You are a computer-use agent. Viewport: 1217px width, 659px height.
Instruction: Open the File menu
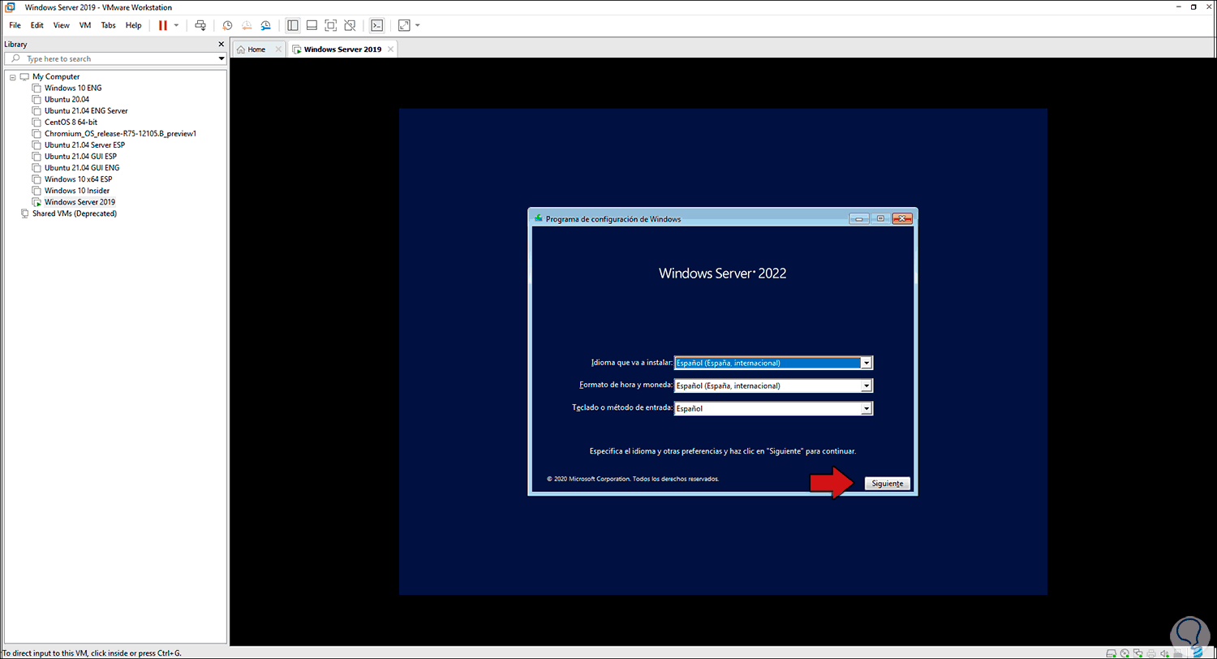[x=15, y=25]
